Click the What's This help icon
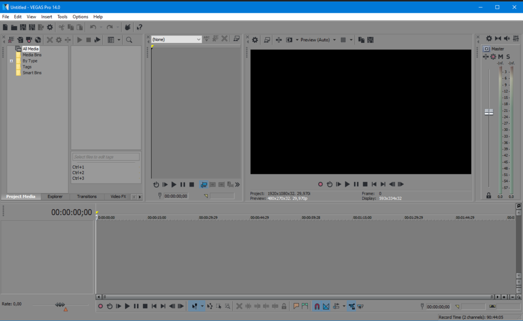This screenshot has height=321, width=523. (139, 28)
